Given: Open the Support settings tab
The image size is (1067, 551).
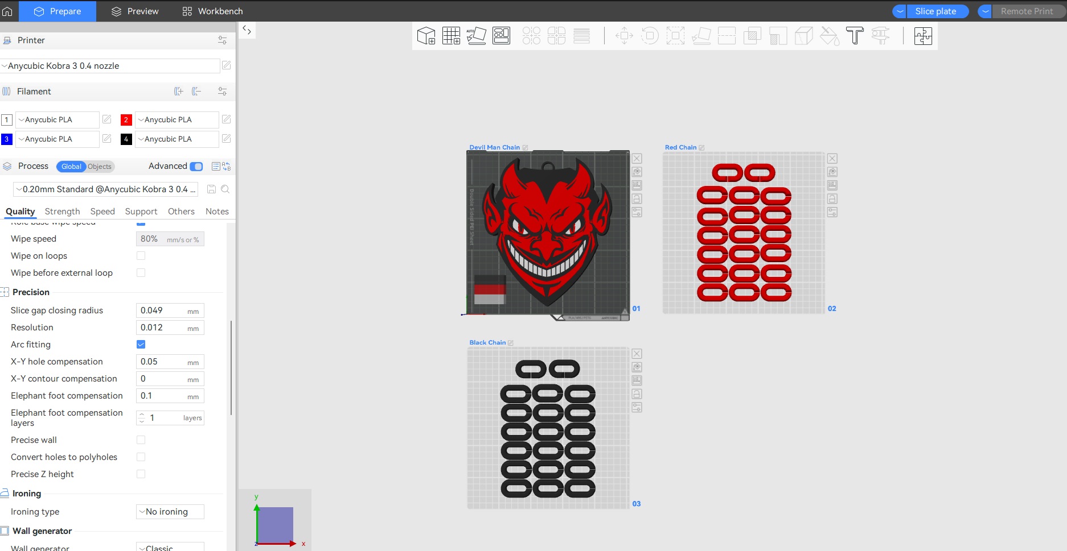Looking at the screenshot, I should pos(141,212).
